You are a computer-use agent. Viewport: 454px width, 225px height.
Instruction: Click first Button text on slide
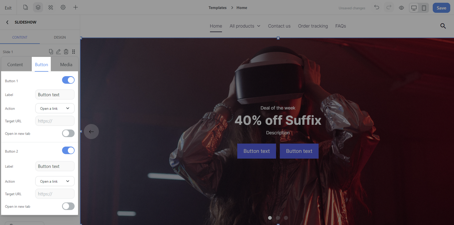coord(257,151)
